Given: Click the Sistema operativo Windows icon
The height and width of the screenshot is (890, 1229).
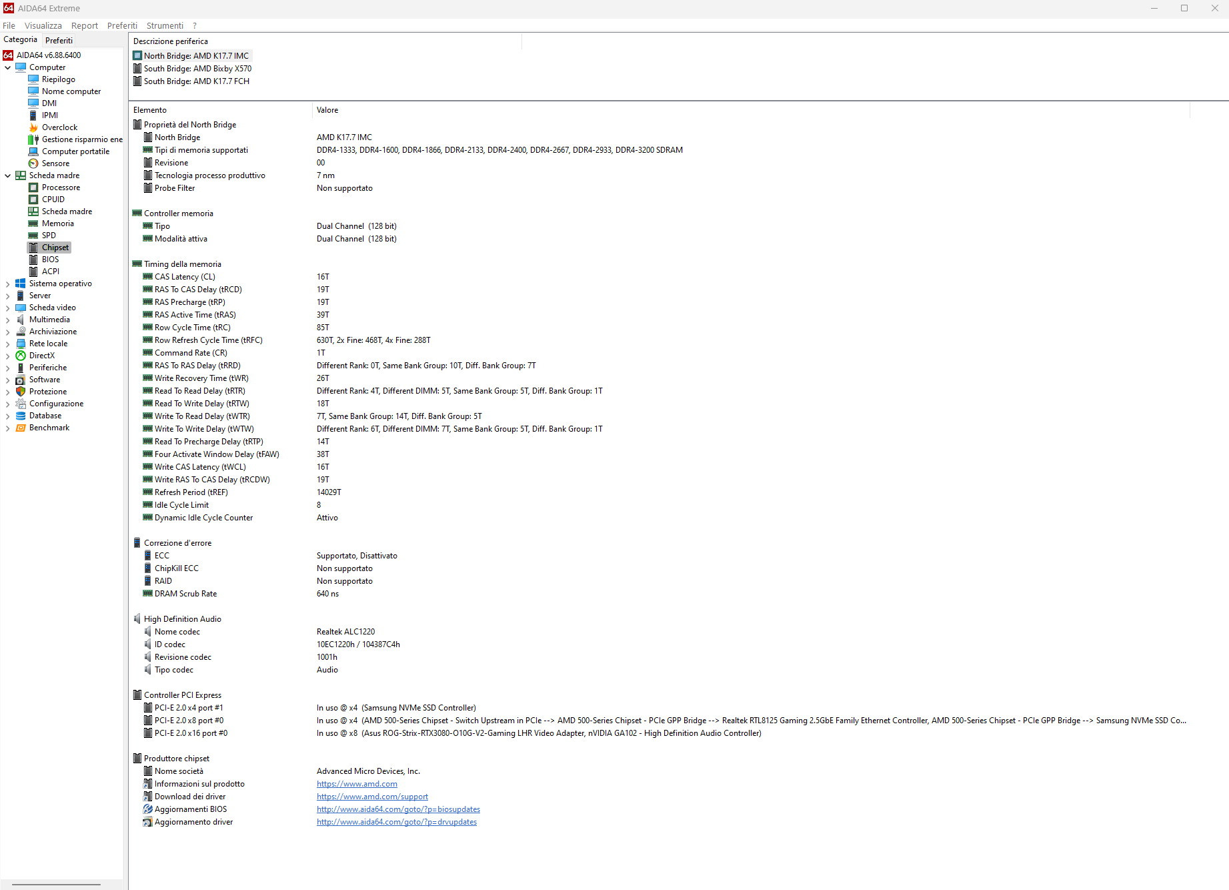Looking at the screenshot, I should coord(21,284).
